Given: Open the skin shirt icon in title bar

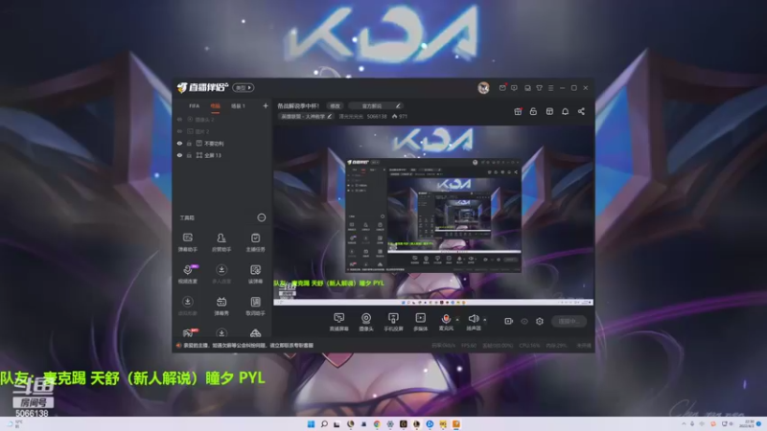Looking at the screenshot, I should (539, 88).
